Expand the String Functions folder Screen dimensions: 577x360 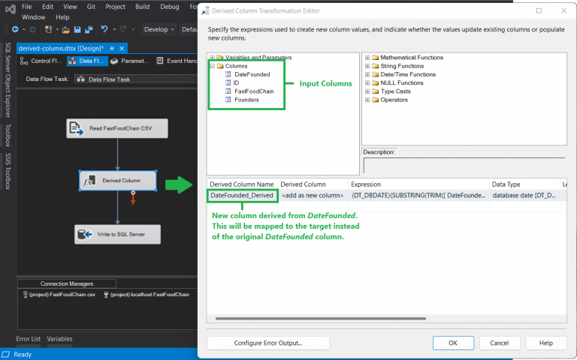(367, 66)
